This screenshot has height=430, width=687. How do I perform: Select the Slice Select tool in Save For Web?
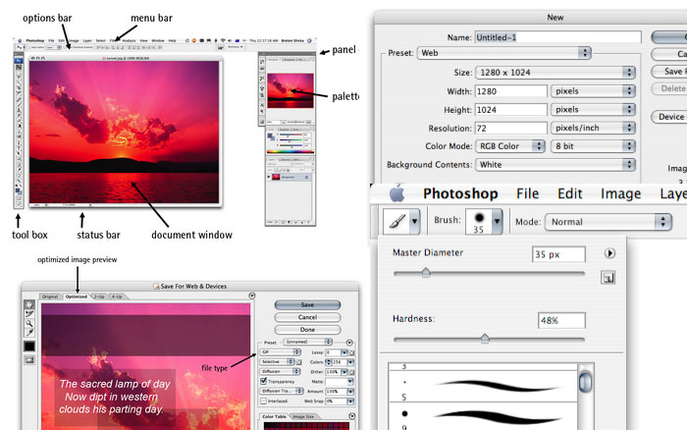pos(28,314)
